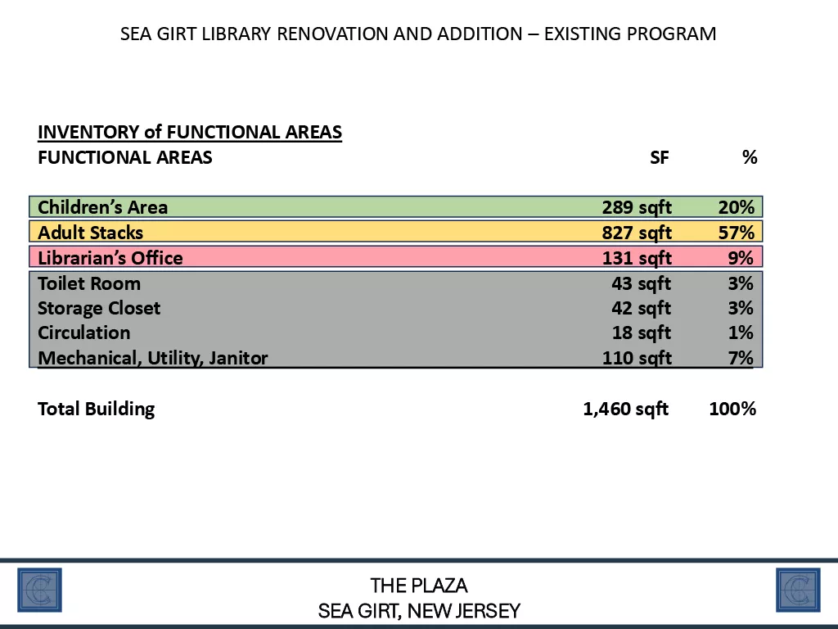The image size is (838, 629).
Task: Click the '%' column header
Action: point(750,157)
